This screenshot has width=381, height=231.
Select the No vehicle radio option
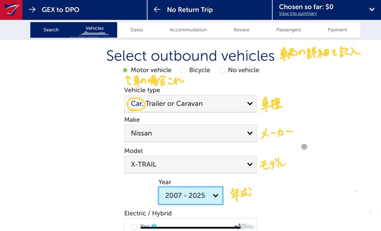222,70
